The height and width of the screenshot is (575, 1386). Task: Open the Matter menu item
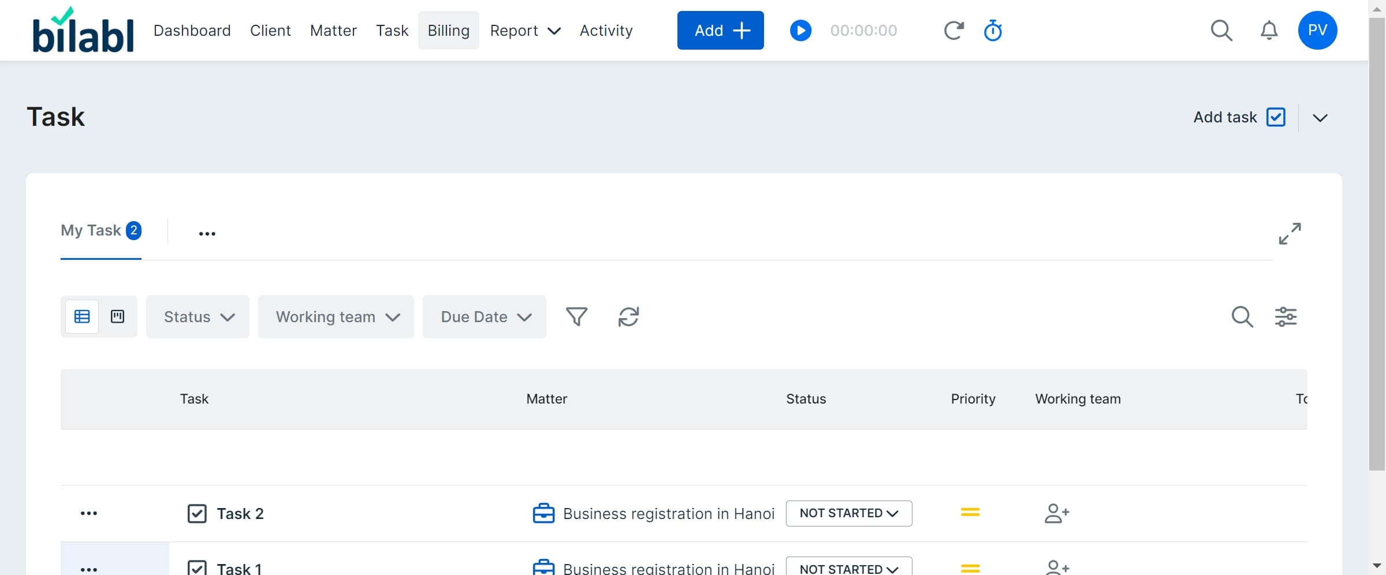coord(333,30)
